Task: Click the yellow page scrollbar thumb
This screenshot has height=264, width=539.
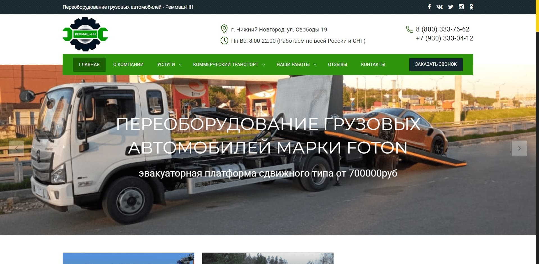Action: tap(537, 15)
